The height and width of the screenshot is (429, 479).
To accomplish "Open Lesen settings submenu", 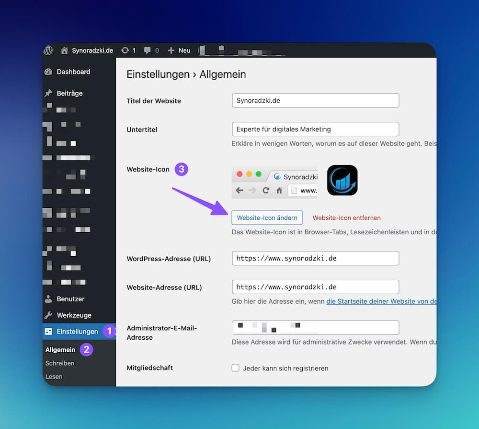I will pos(54,377).
